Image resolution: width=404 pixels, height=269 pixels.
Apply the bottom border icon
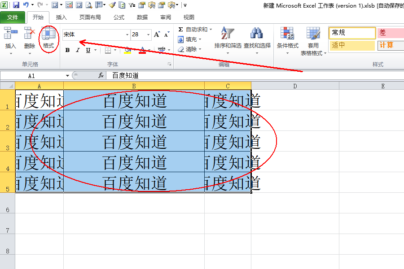pos(108,50)
